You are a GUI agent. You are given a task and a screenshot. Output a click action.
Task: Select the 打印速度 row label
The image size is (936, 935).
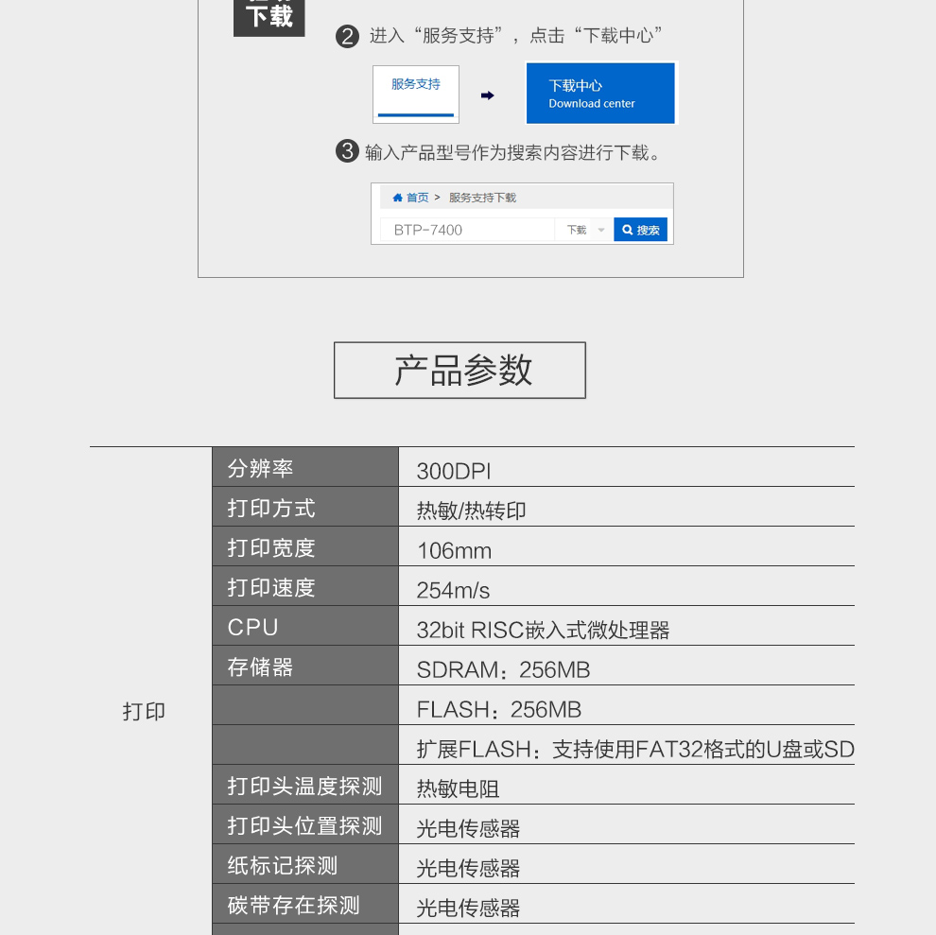point(271,587)
